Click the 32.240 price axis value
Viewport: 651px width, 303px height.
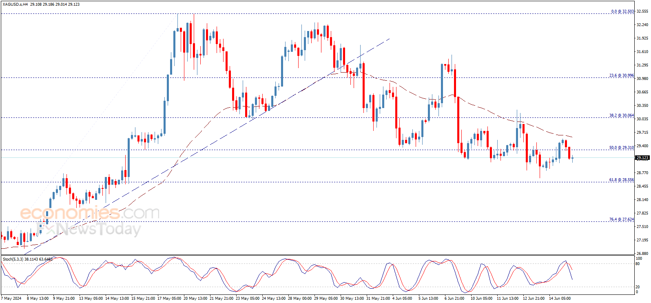pos(642,25)
